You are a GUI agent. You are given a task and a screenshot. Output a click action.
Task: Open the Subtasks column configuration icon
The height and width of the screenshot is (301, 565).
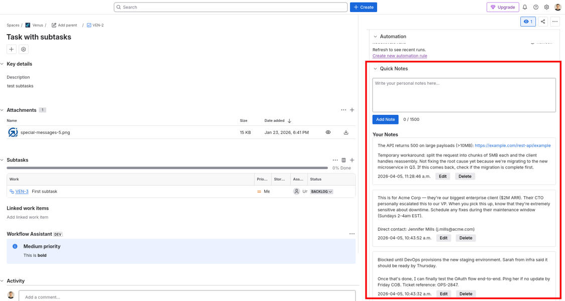click(344, 160)
